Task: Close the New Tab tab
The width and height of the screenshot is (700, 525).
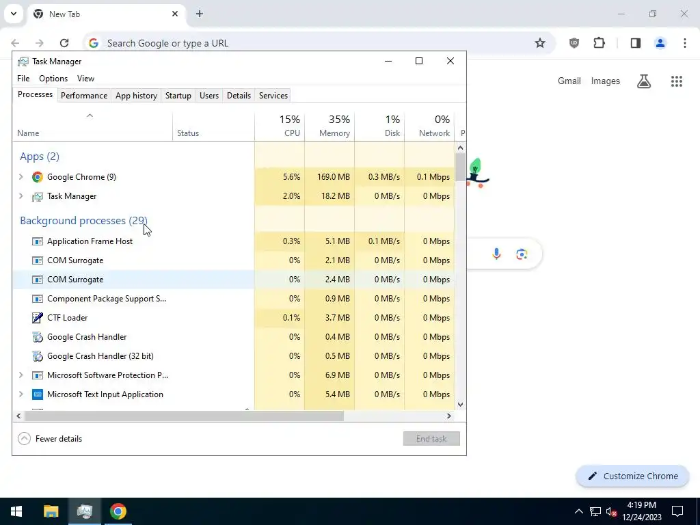Action: click(x=175, y=14)
